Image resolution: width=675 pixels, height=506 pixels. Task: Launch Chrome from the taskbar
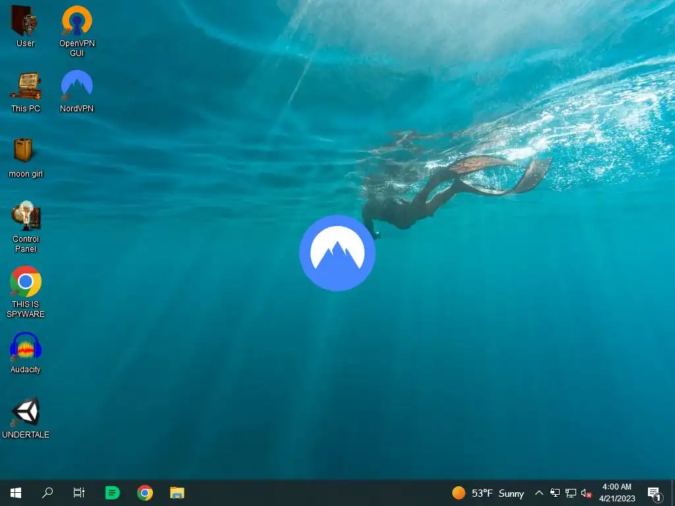[x=145, y=493]
